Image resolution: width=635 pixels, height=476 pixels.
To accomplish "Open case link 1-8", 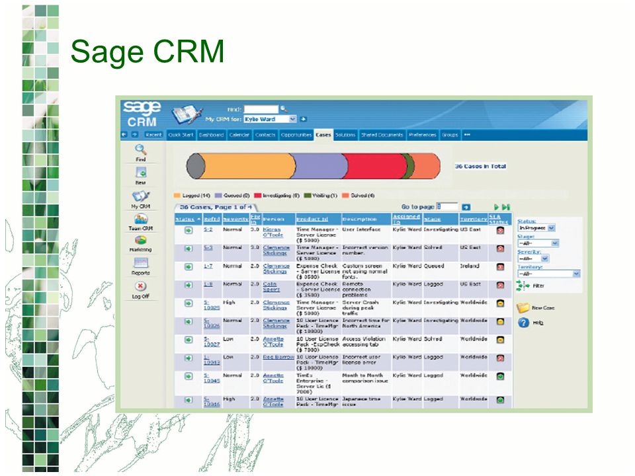I will (x=208, y=284).
